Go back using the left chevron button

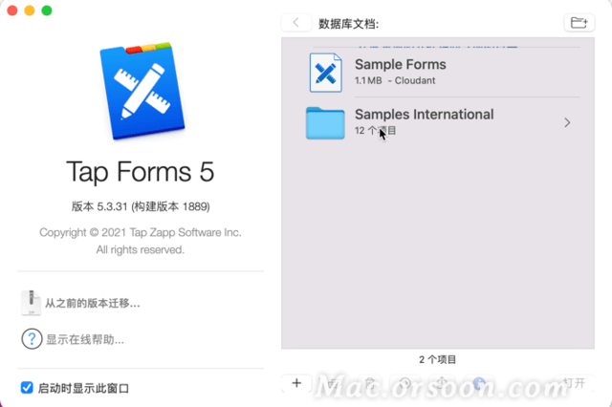click(296, 23)
